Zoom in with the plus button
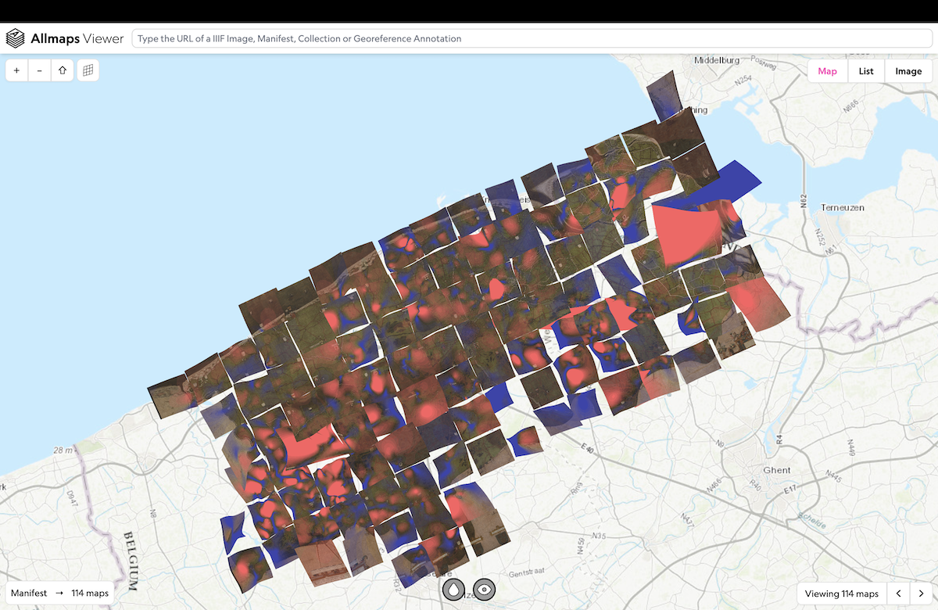The width and height of the screenshot is (938, 610). 17,70
